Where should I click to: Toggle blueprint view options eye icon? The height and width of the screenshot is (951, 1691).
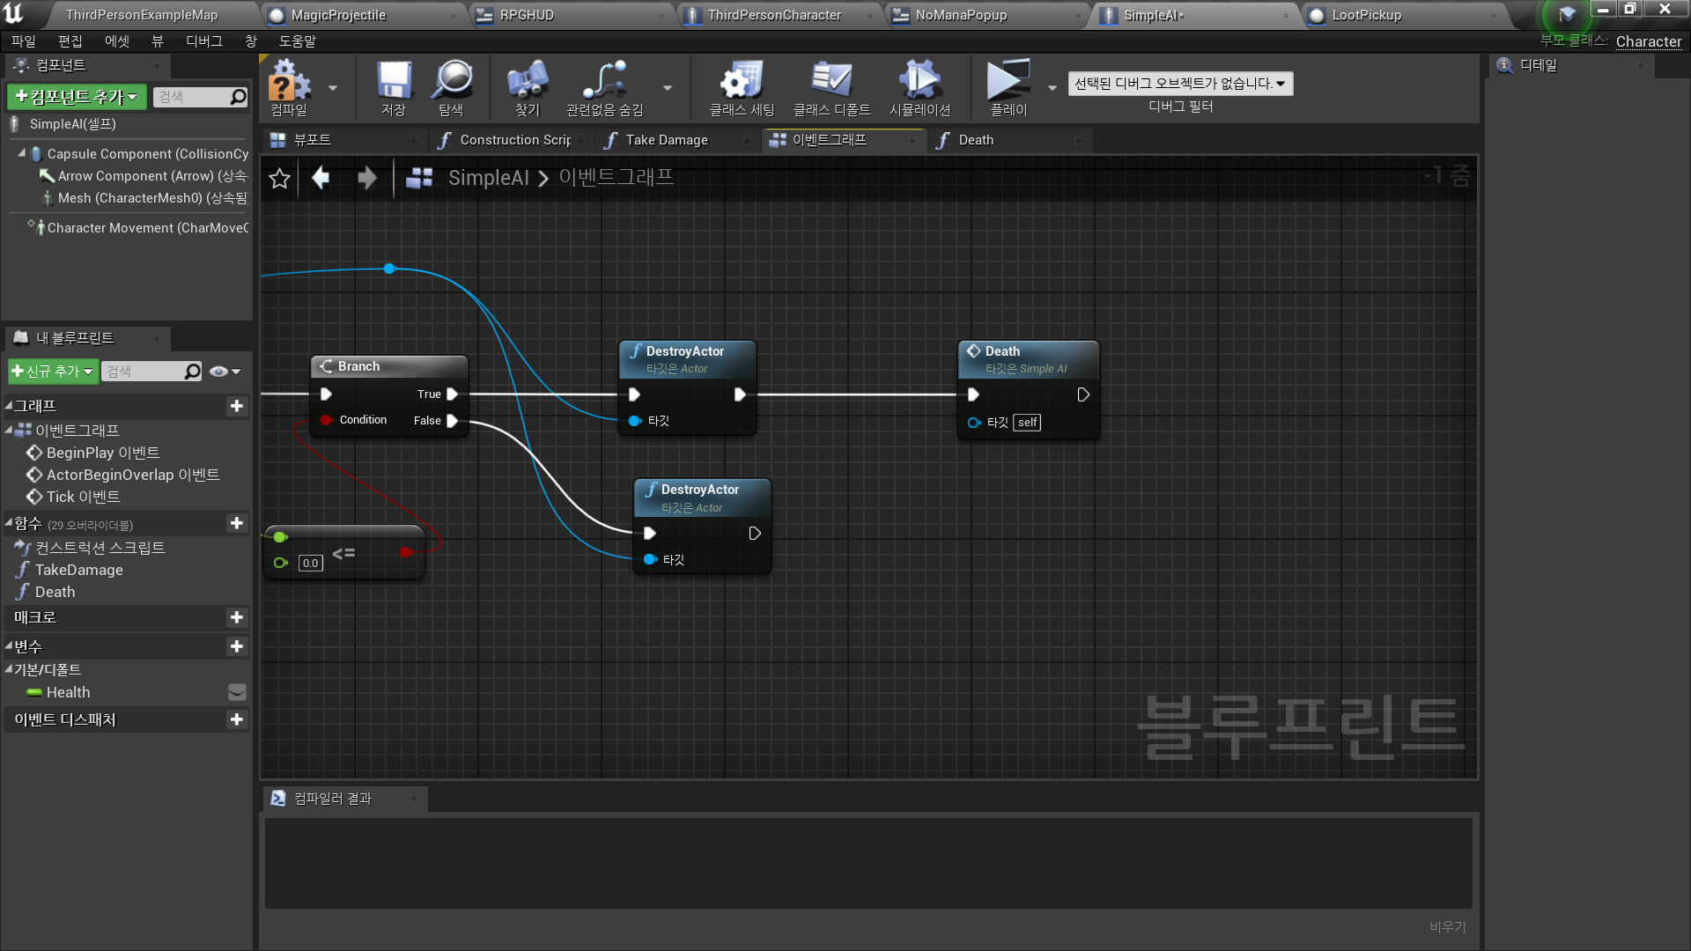click(219, 372)
